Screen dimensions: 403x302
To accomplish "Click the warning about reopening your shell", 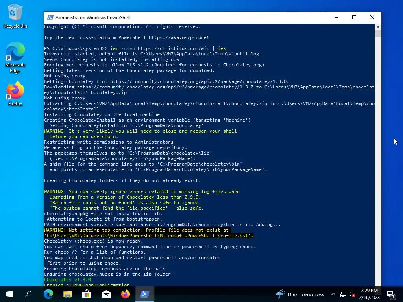I will 140,134.
